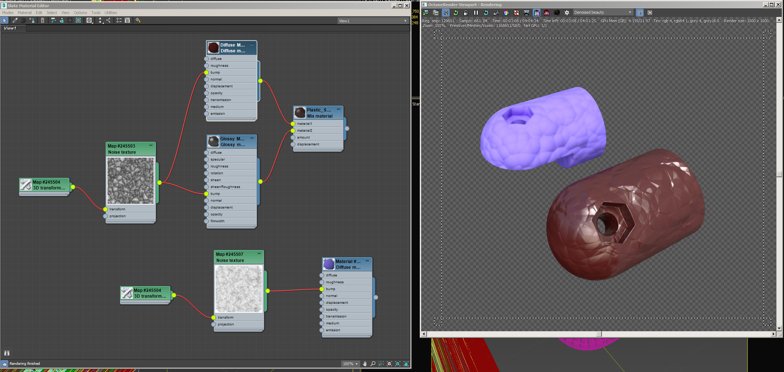Click Zoom Extents icon in Slate editor
The width and height of the screenshot is (784, 372).
pyautogui.click(x=389, y=364)
